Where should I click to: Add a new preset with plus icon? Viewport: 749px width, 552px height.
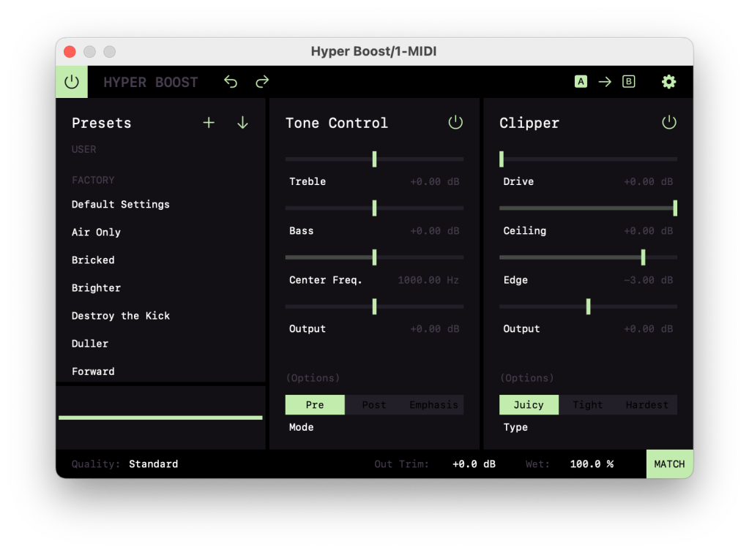(x=209, y=123)
